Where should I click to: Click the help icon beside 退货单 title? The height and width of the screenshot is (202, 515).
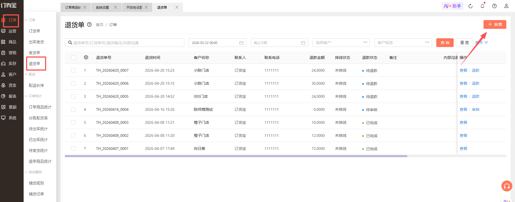(89, 24)
